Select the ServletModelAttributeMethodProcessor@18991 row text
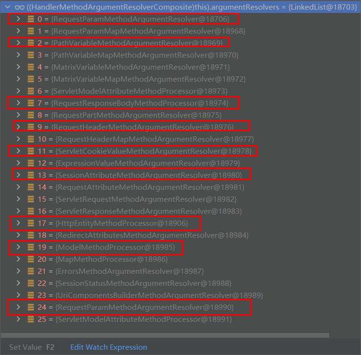361x355 pixels. coord(143,319)
